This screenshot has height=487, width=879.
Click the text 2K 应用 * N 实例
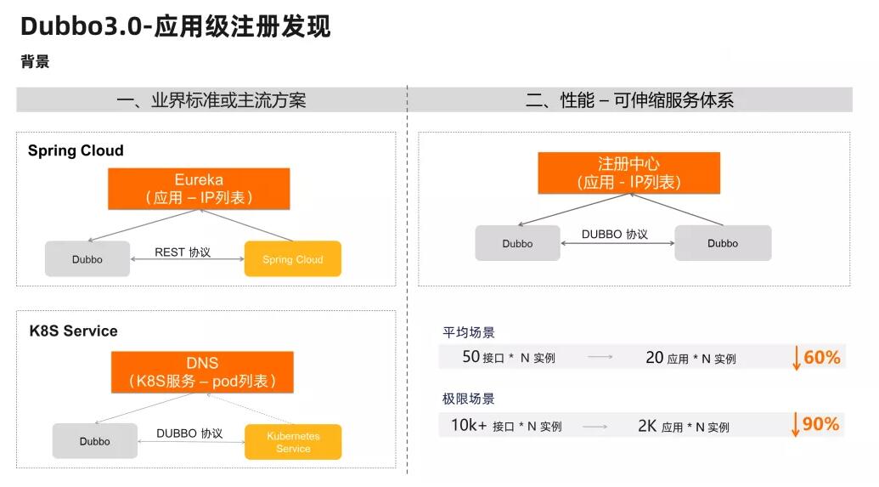click(x=684, y=427)
